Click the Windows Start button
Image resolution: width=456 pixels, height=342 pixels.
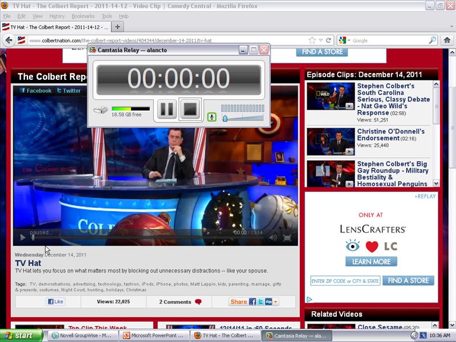tap(22, 336)
